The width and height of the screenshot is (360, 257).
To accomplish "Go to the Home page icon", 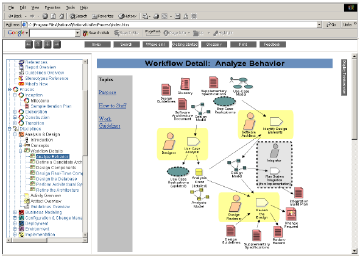I will 62,16.
